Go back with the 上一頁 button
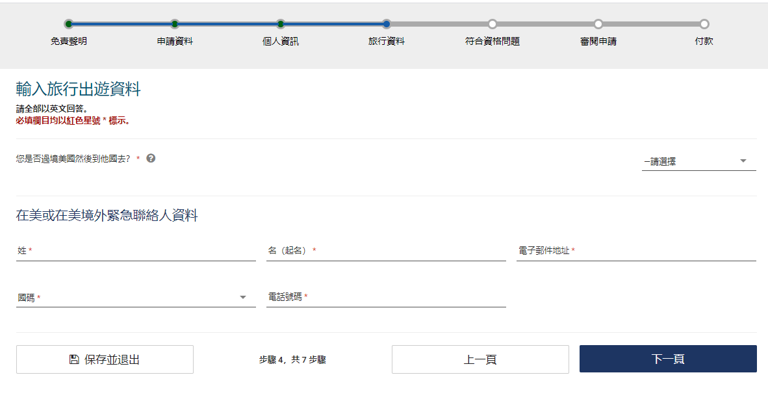This screenshot has width=768, height=401. pos(480,359)
